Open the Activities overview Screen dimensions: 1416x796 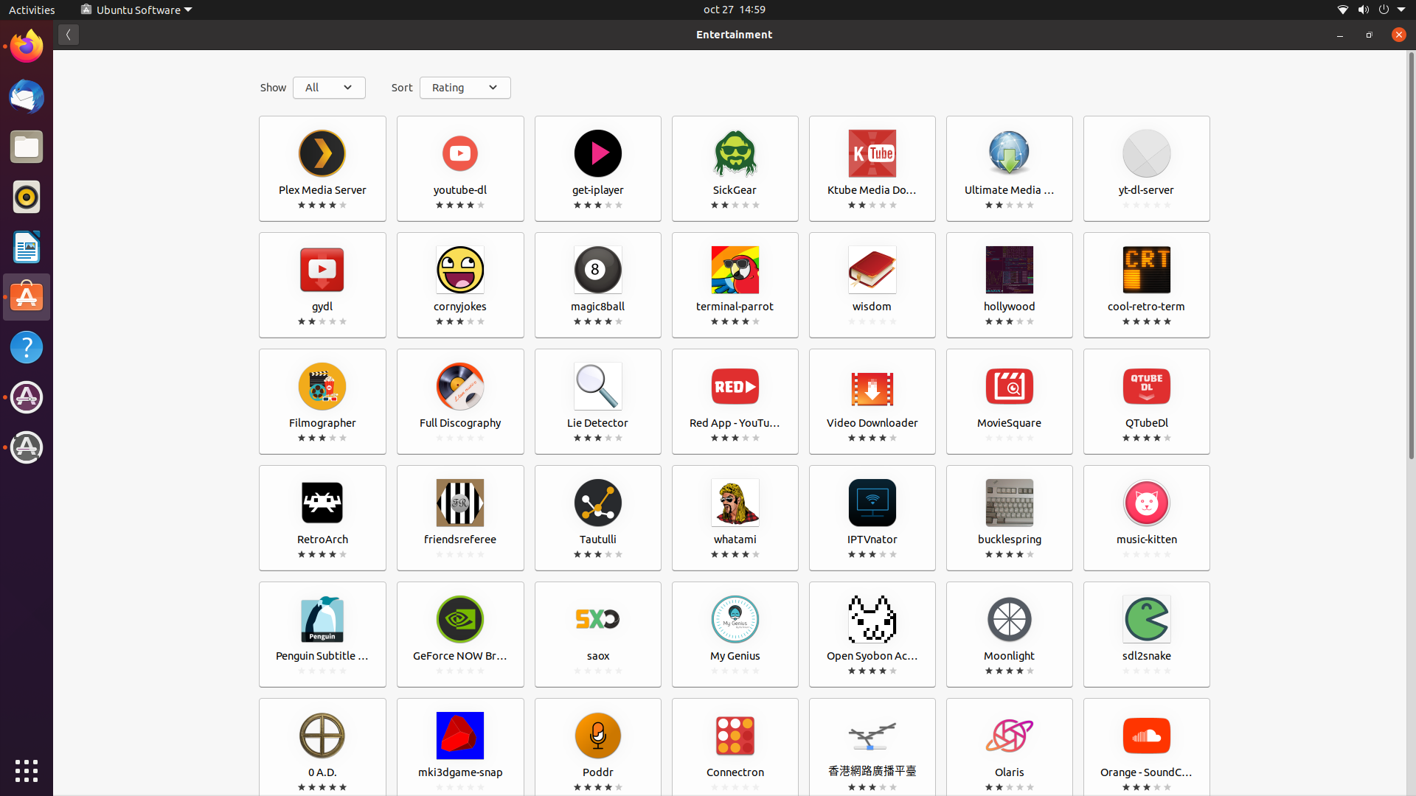[x=32, y=10]
